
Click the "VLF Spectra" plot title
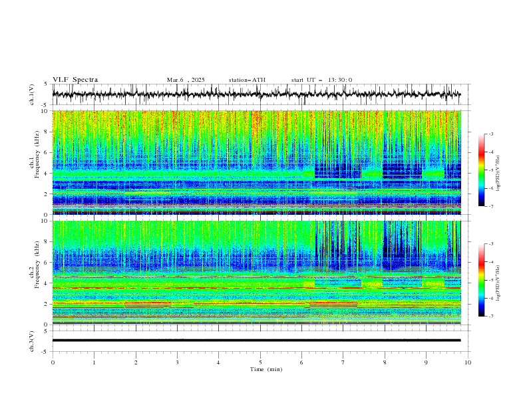75,80
